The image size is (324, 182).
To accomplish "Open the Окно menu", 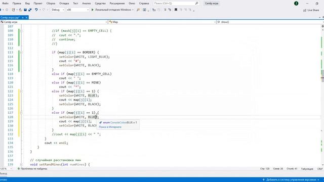I will (132, 4).
